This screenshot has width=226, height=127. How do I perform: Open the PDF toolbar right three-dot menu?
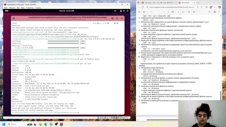[219, 12]
